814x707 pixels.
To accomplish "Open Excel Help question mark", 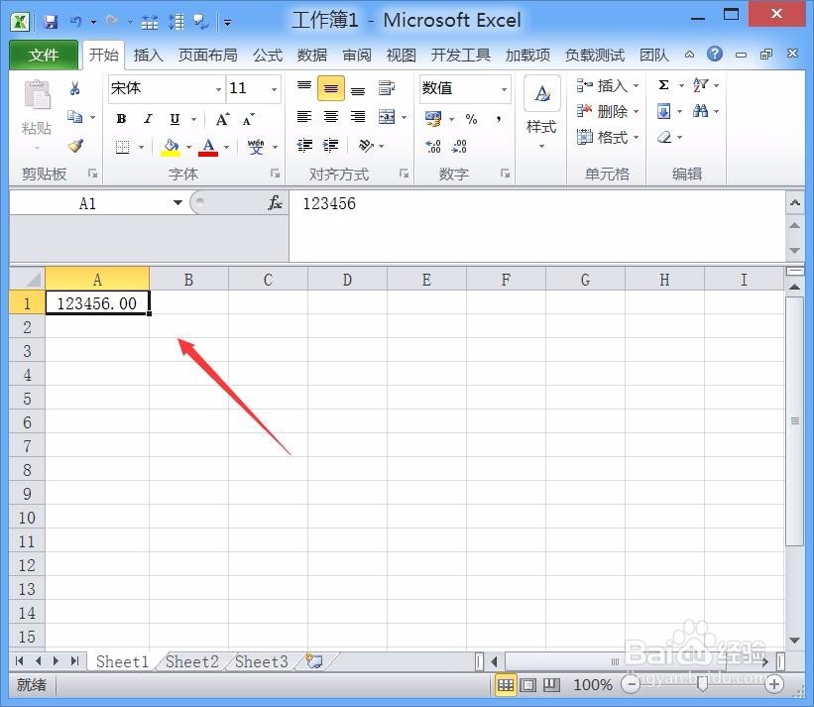I will click(715, 54).
